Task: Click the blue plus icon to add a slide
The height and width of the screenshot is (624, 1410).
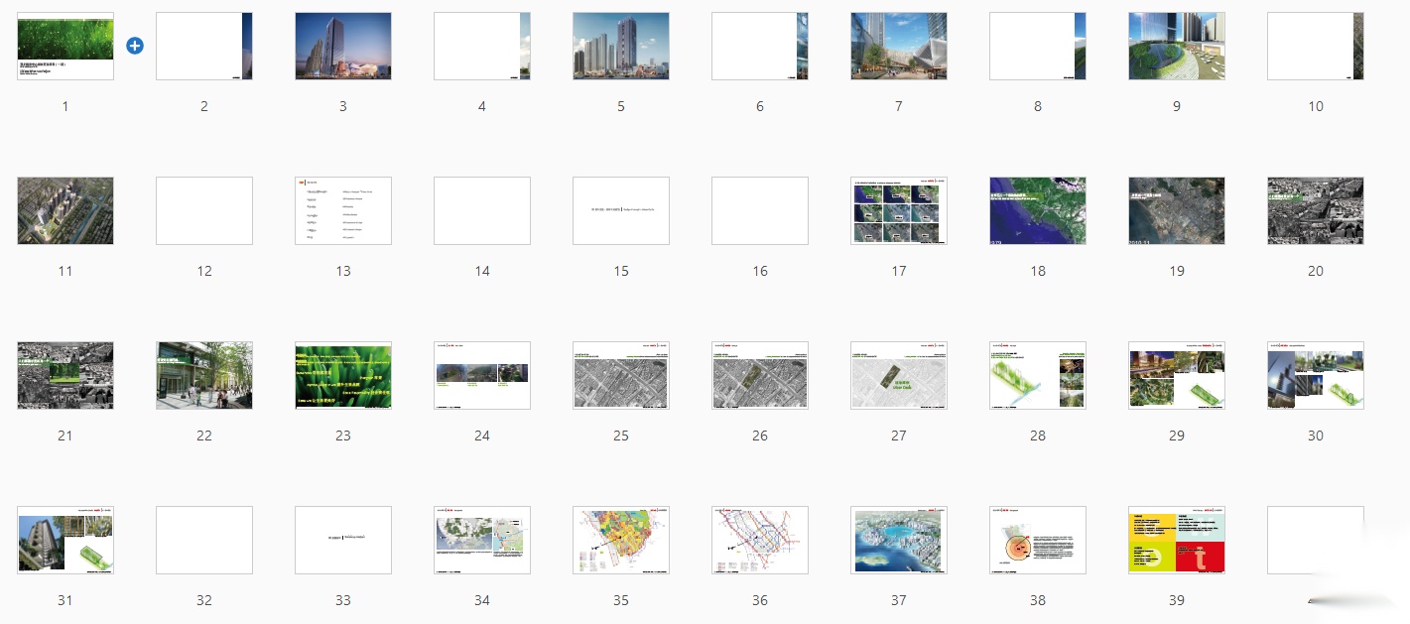Action: [x=135, y=46]
